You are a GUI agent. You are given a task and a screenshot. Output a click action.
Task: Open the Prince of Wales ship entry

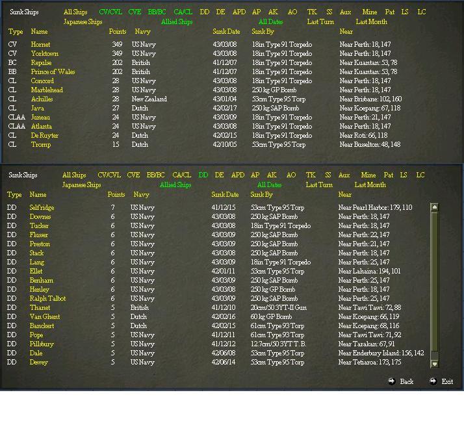pyautogui.click(x=53, y=72)
